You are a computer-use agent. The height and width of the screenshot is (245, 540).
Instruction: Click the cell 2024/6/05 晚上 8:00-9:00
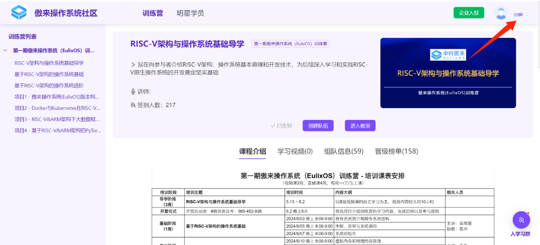click(309, 226)
